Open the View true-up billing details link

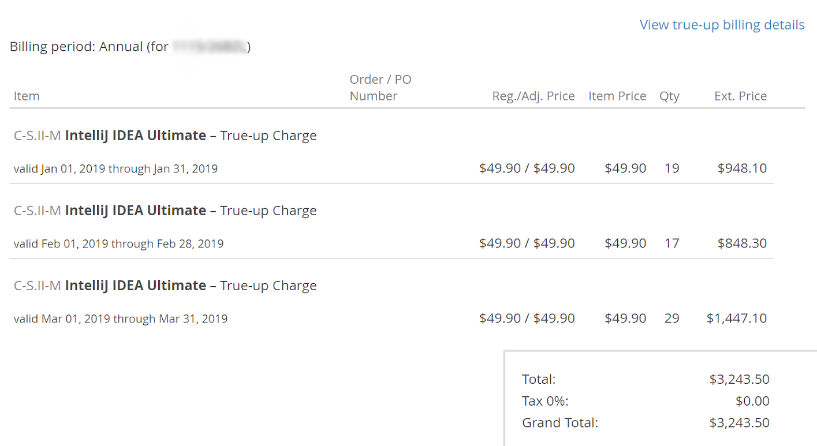click(722, 25)
